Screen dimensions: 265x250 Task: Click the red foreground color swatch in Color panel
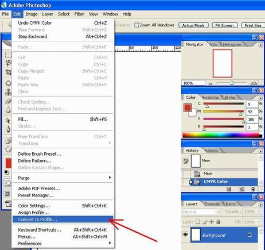click(x=188, y=107)
